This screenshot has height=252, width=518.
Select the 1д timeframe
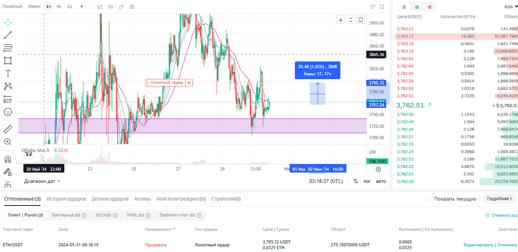coord(69,7)
